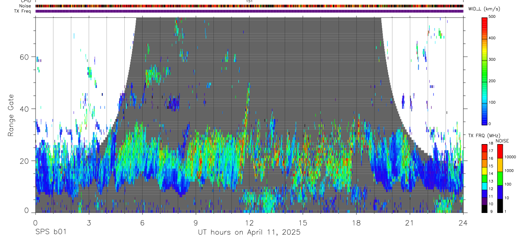Select the 'TX Freq' row label at top left
This screenshot has height=241, width=521.
23,11
